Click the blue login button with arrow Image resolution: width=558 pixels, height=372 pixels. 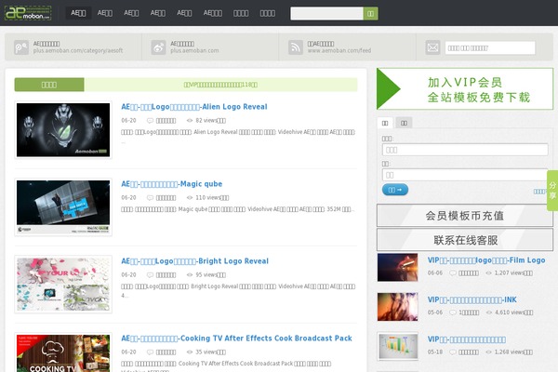(395, 190)
